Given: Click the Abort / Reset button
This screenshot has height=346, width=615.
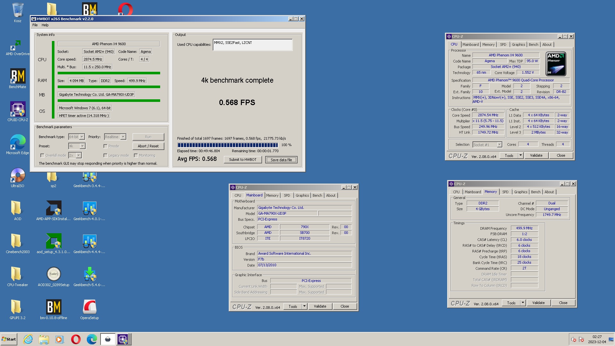Looking at the screenshot, I should tap(148, 146).
